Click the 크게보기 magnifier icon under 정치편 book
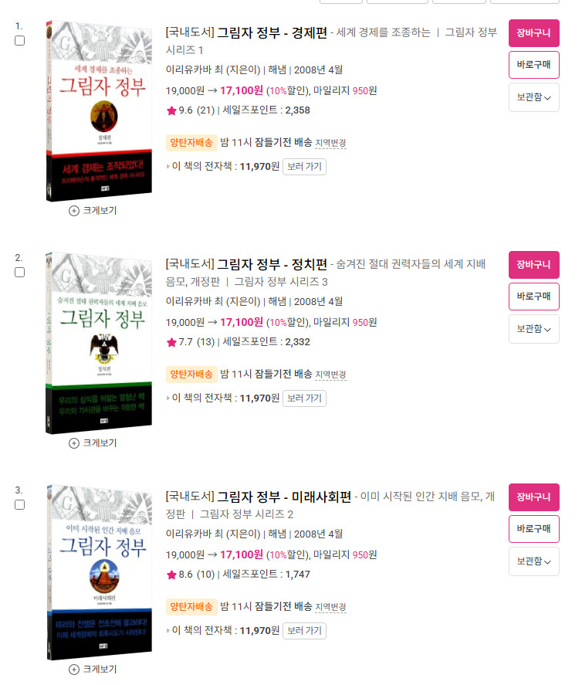The width and height of the screenshot is (582, 685). [74, 443]
